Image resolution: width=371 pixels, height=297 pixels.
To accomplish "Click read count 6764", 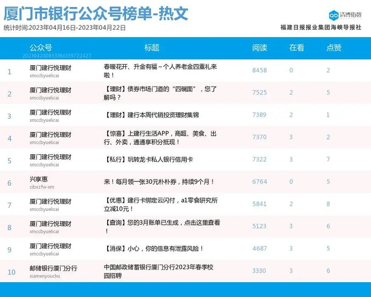I will click(260, 182).
